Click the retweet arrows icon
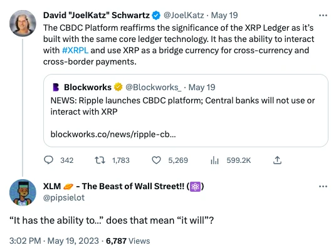336x250 pixels. click(100, 160)
